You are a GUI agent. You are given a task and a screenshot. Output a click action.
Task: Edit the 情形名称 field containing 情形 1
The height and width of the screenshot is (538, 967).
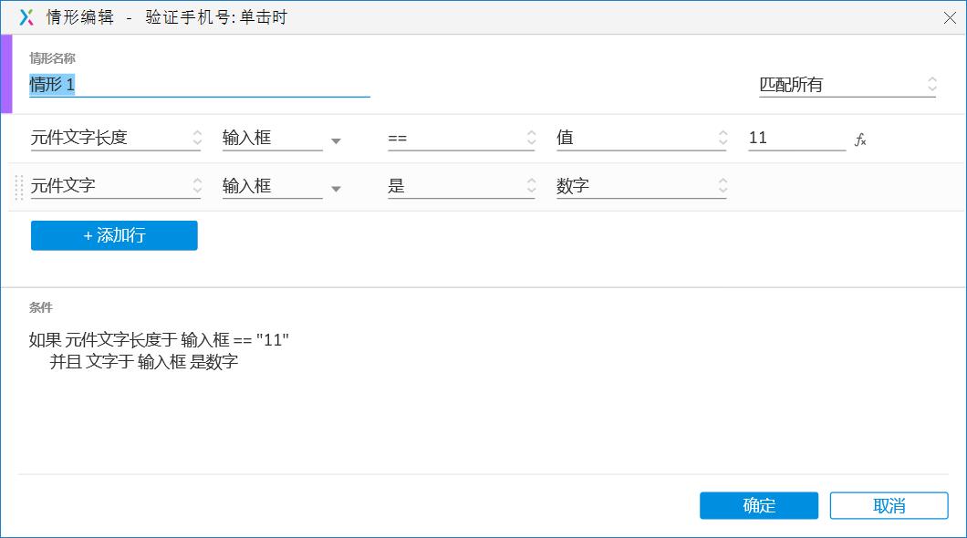[x=199, y=85]
